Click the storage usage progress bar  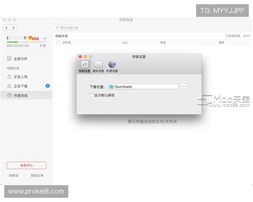[26, 42]
